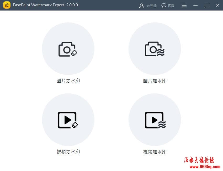Select the 視頻去水印 label
The height and width of the screenshot is (171, 223).
[x=68, y=152]
